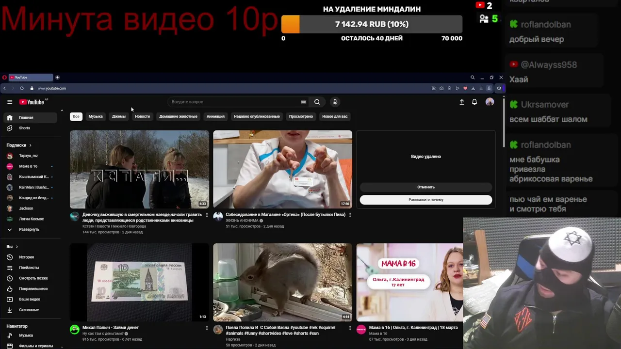Open YouTube notifications bell
621x349 pixels.
[x=474, y=102]
